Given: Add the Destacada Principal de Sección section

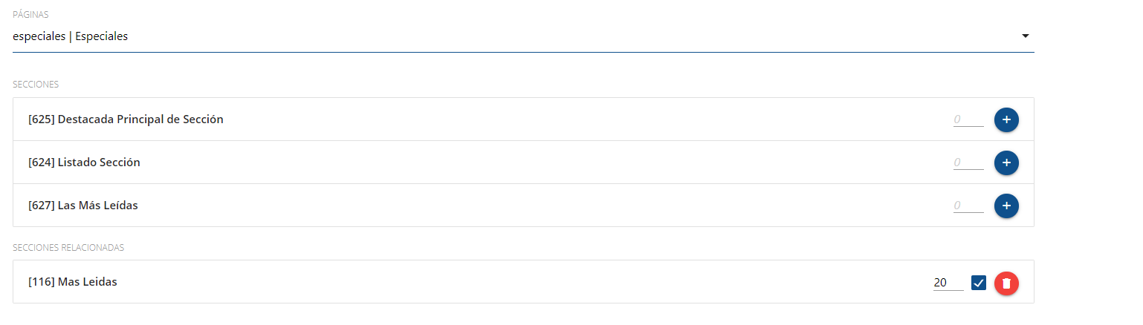Looking at the screenshot, I should pyautogui.click(x=1006, y=119).
